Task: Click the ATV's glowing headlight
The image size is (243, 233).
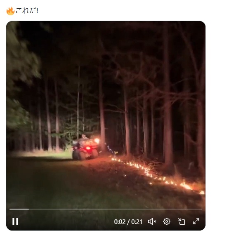Action: point(97,140)
